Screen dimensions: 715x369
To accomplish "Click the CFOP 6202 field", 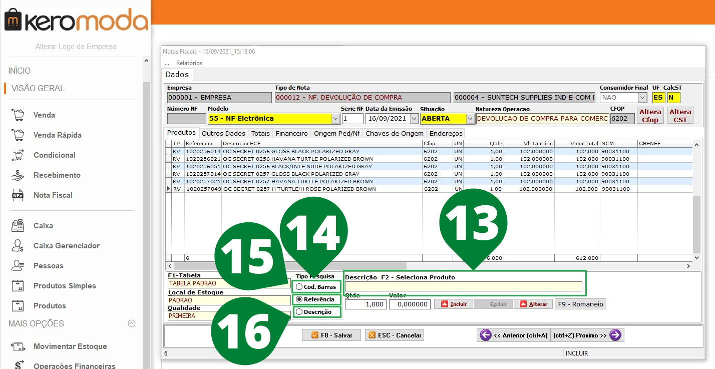I will [622, 119].
